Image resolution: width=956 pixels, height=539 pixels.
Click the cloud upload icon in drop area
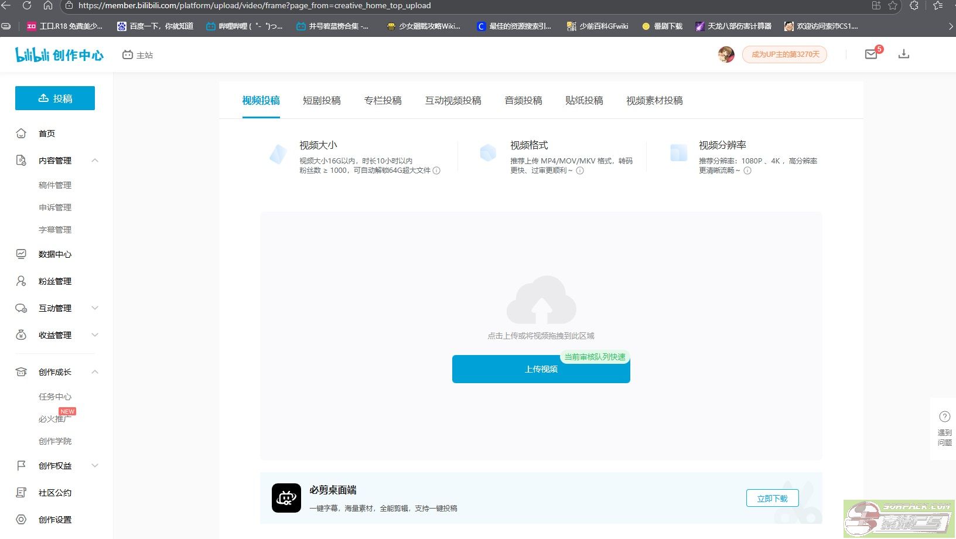[541, 301]
